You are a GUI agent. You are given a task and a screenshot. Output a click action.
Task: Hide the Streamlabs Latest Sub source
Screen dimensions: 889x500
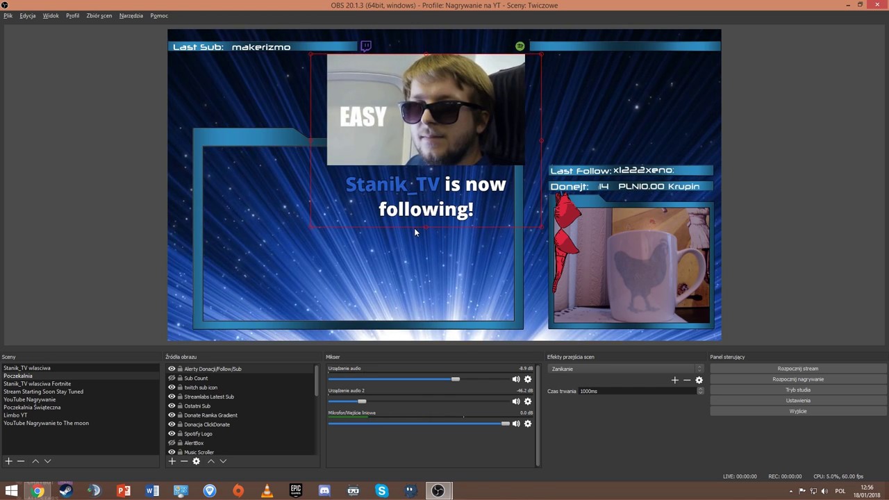(x=172, y=397)
